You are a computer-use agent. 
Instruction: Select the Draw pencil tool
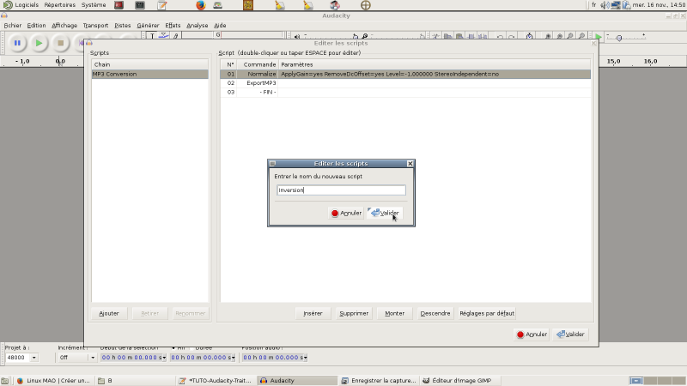point(175,36)
